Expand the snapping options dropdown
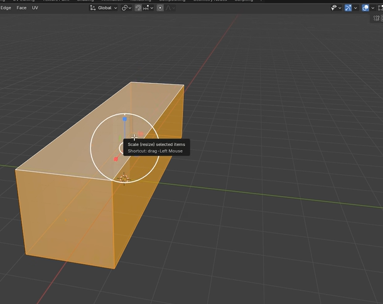The width and height of the screenshot is (383, 304). coord(150,8)
